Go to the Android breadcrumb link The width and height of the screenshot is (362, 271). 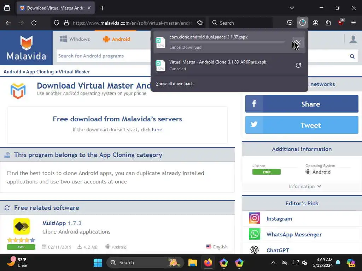coord(12,72)
